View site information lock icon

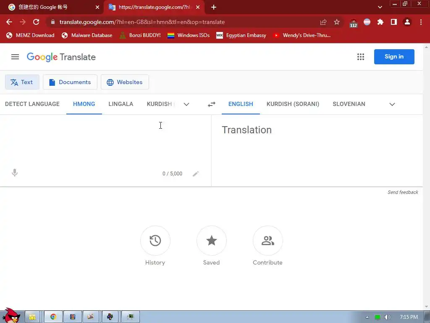53,22
